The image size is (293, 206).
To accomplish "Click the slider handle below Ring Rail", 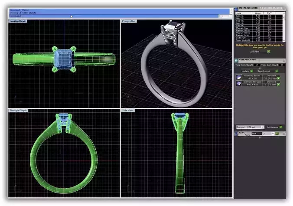I will tap(260, 137).
